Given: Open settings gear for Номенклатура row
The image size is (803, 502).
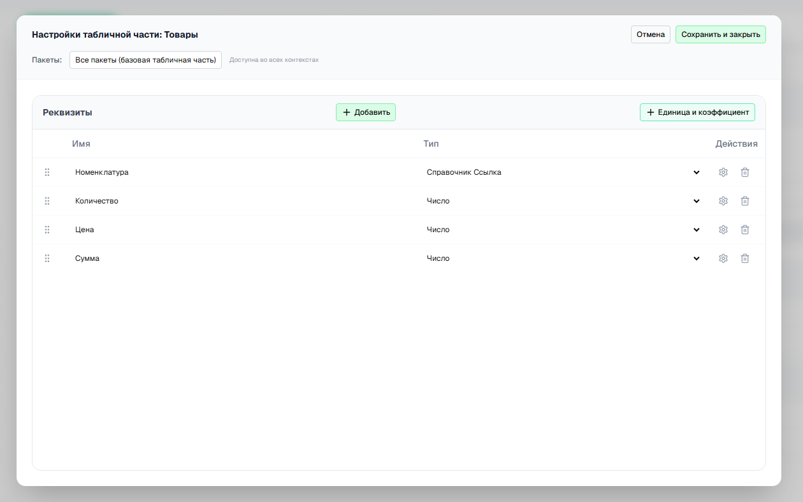Looking at the screenshot, I should (723, 172).
